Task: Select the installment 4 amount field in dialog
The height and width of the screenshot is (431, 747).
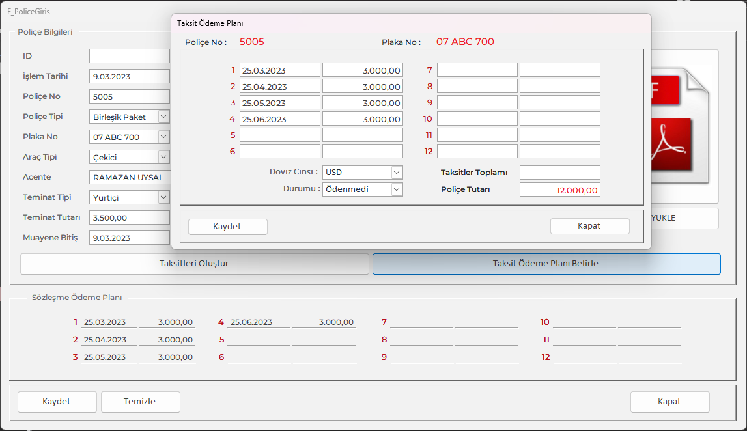Action: (x=362, y=119)
